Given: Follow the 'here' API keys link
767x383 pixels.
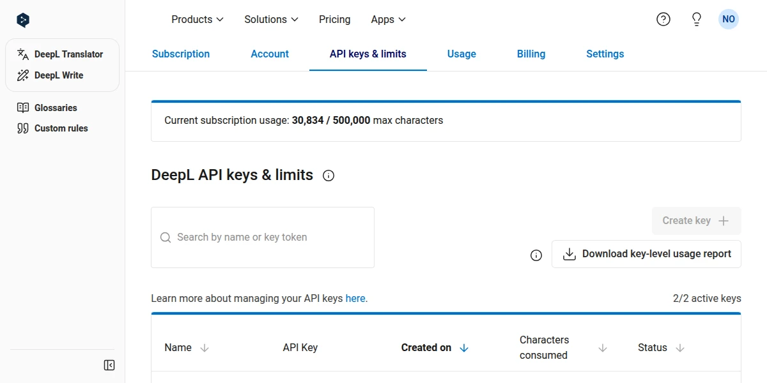Looking at the screenshot, I should click(355, 298).
